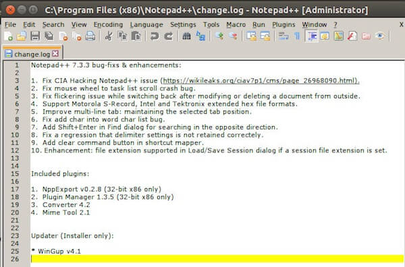The image size is (405, 267).
Task: Print the document with the printer icon
Action: click(x=90, y=36)
